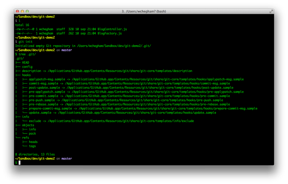The width and height of the screenshot is (288, 184).
Task: Click the '-rw-r--r--' permissions on BlogFactory.js row
Action: [x=24, y=34]
